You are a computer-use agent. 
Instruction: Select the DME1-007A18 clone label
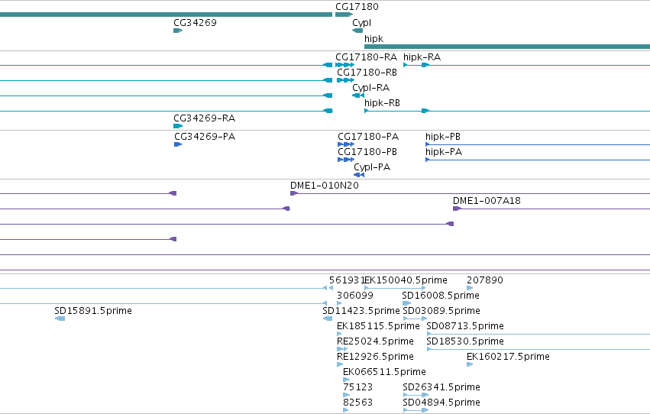487,201
